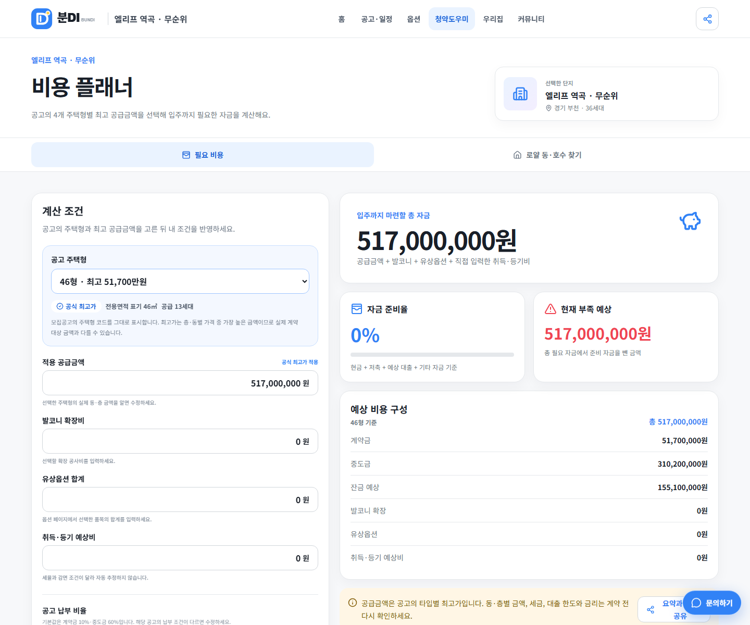Click the 0% 자금 준비율 value
The image size is (750, 625).
[x=365, y=335]
